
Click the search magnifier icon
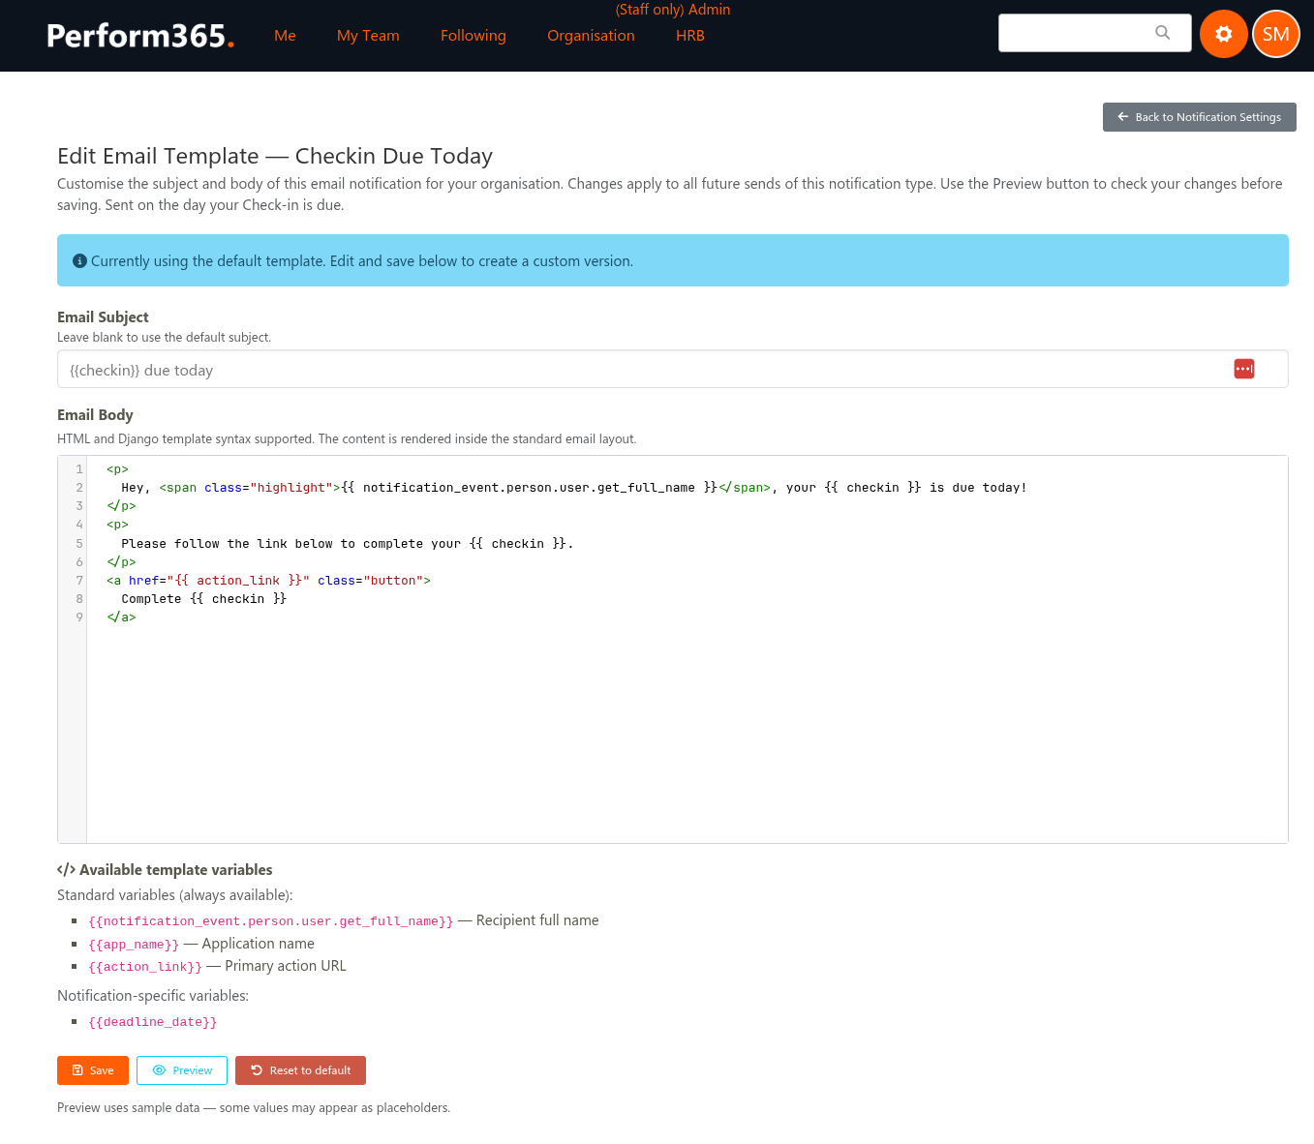(1163, 33)
